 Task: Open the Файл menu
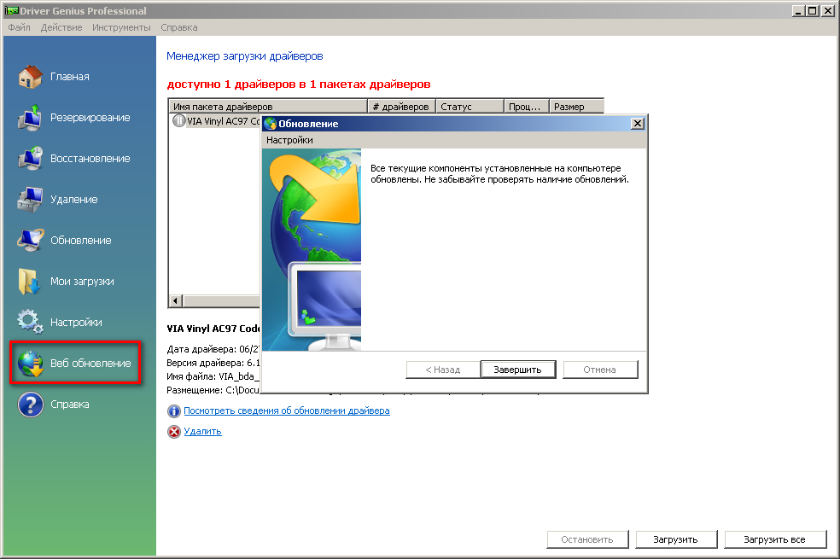tap(20, 27)
